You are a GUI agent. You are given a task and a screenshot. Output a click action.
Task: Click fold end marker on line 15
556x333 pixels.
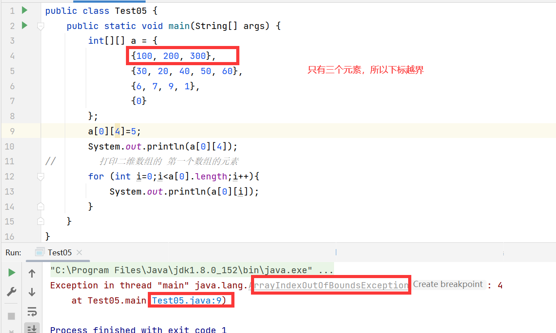(x=41, y=221)
